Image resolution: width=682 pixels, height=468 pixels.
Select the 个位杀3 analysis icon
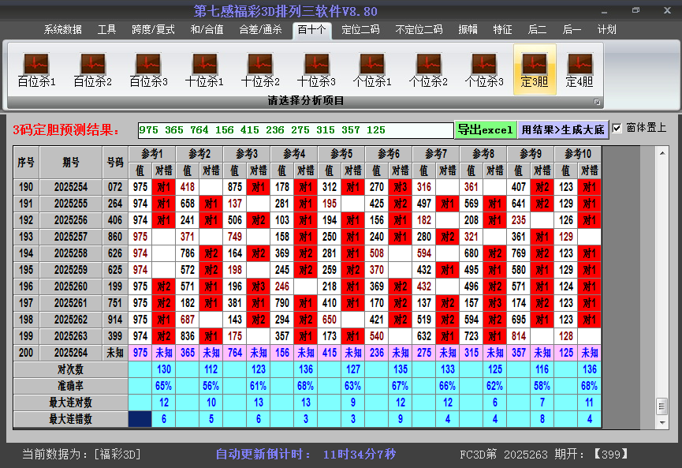[484, 69]
